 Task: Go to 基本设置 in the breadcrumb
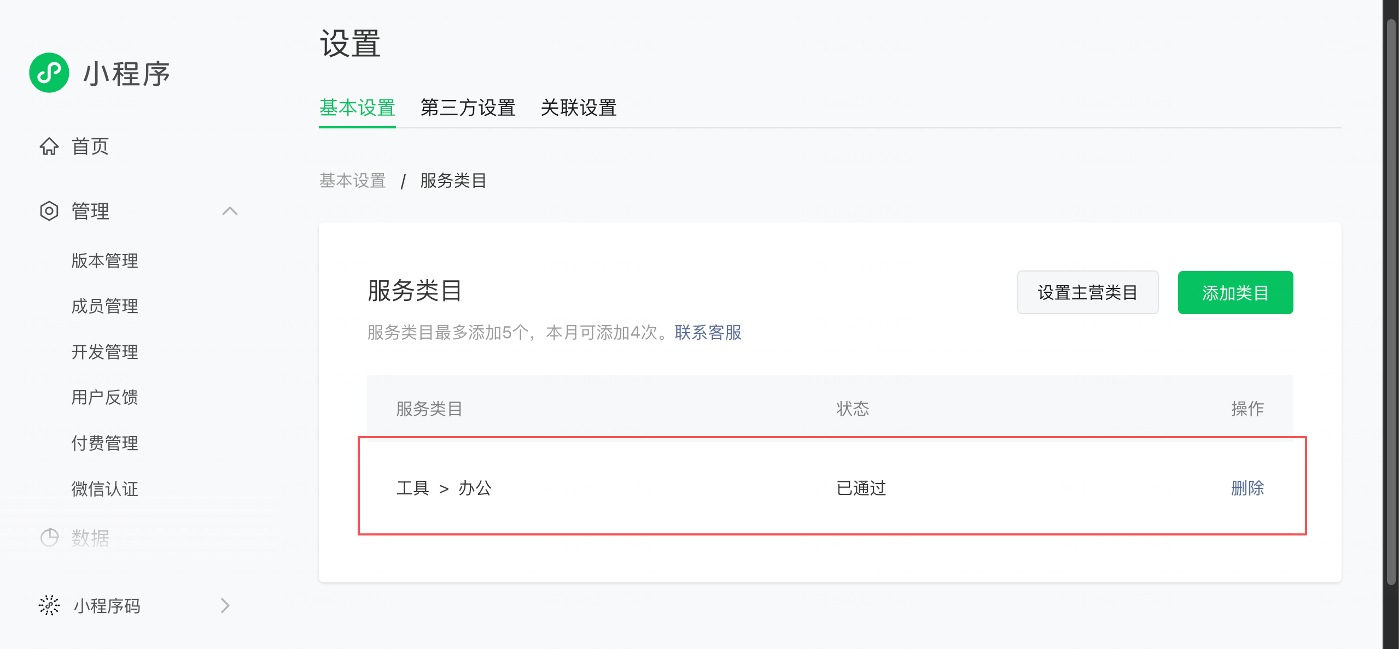(353, 180)
